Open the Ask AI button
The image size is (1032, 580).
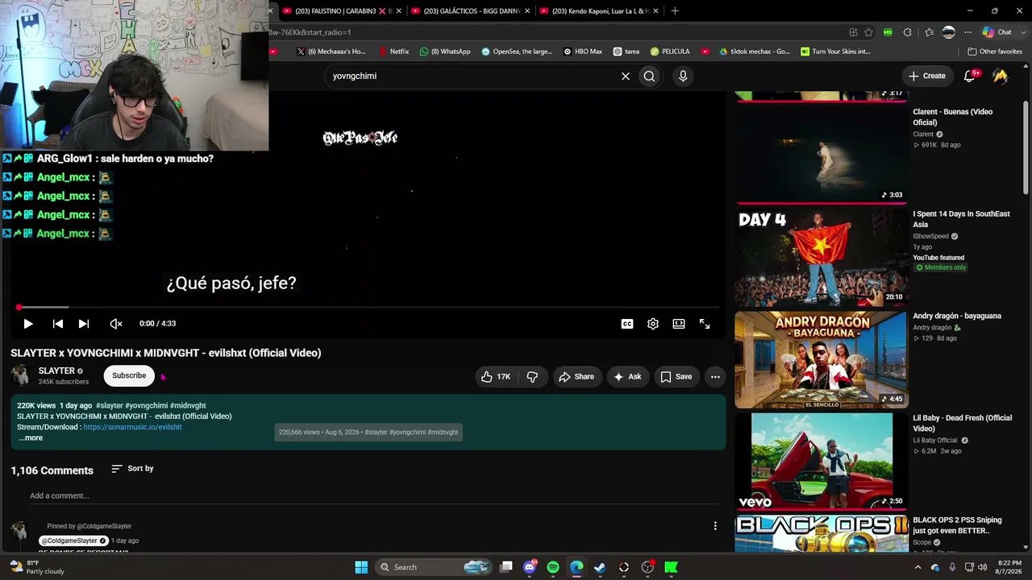(x=627, y=376)
